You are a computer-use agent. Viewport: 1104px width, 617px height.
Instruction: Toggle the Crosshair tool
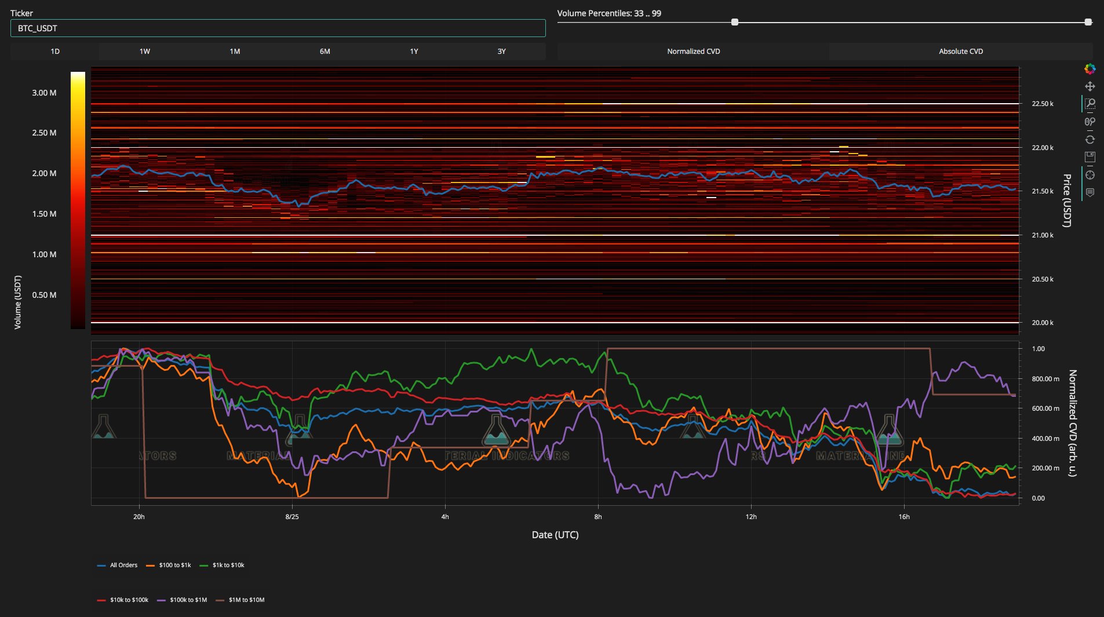click(1090, 175)
